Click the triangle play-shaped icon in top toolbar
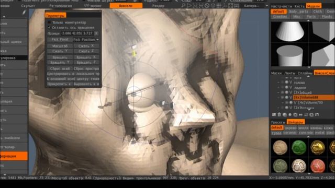Viewport: 335px width, 188px height. coord(189,6)
